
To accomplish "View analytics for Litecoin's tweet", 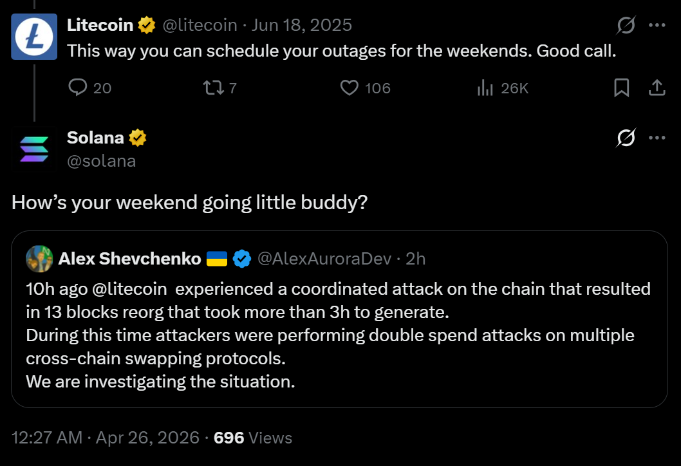I will [x=484, y=88].
